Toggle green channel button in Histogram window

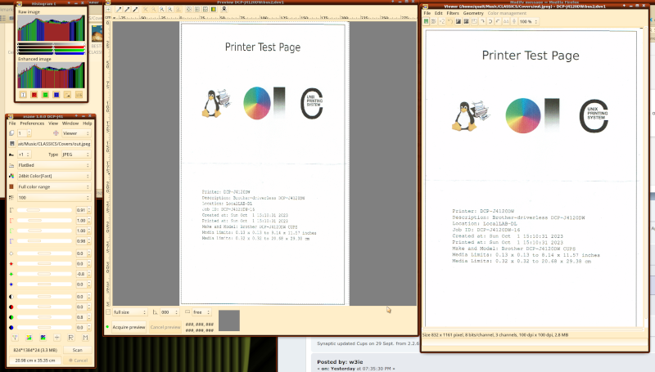point(46,95)
